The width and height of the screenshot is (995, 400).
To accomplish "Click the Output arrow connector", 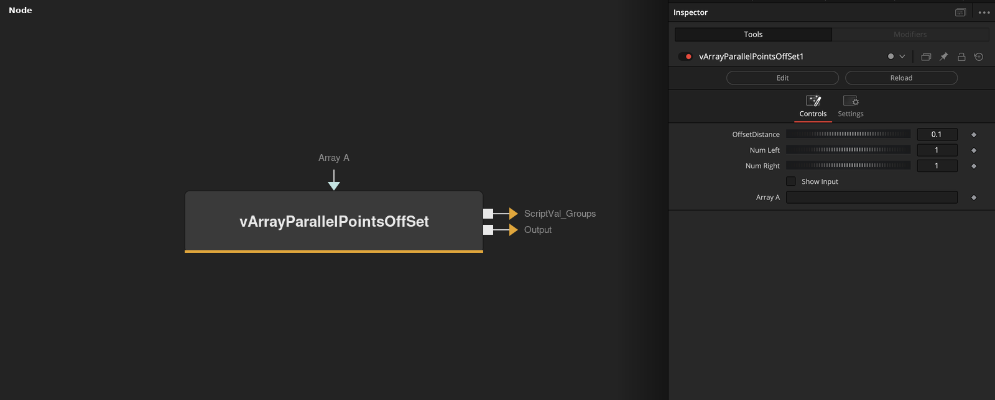I will click(513, 230).
